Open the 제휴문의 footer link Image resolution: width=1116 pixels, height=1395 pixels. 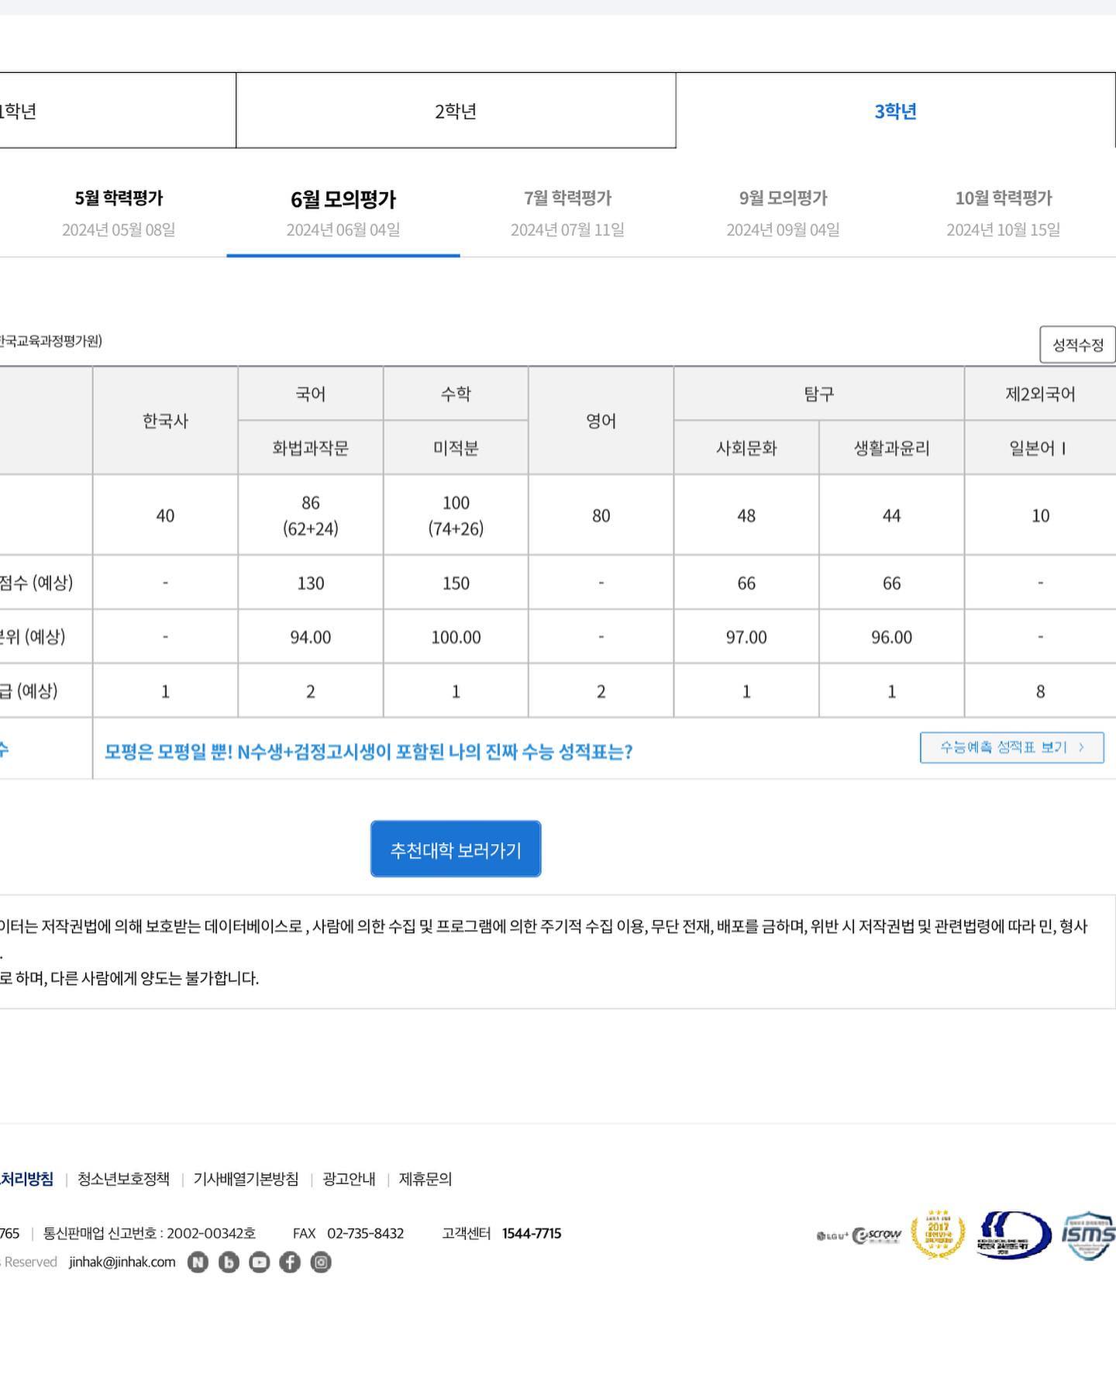(425, 1179)
